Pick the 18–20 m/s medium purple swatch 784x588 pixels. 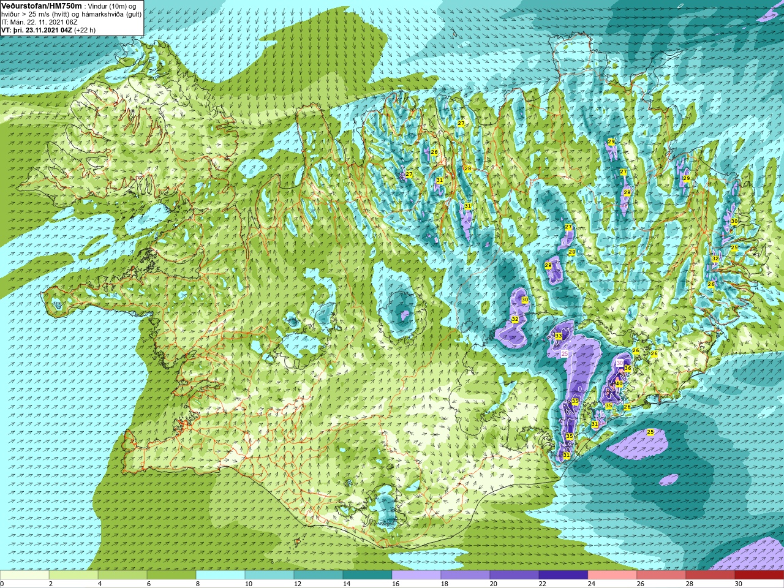(x=466, y=575)
